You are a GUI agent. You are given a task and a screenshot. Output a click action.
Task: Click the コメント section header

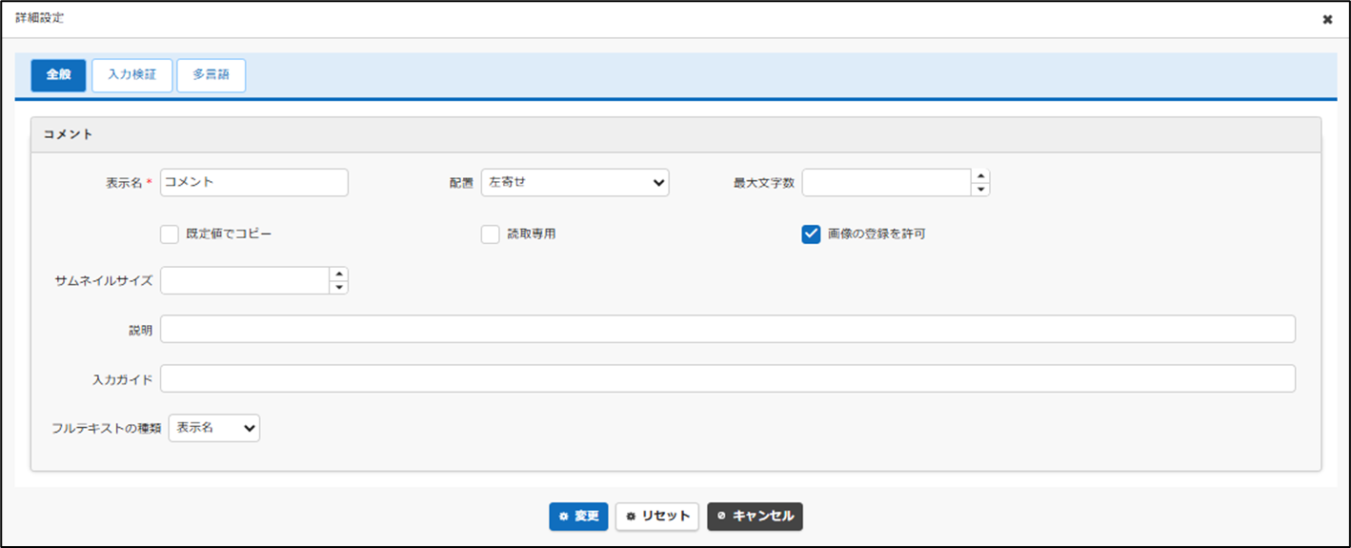click(x=676, y=134)
